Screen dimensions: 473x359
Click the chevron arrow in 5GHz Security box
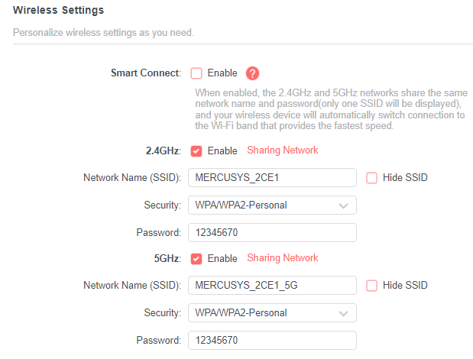tap(343, 314)
